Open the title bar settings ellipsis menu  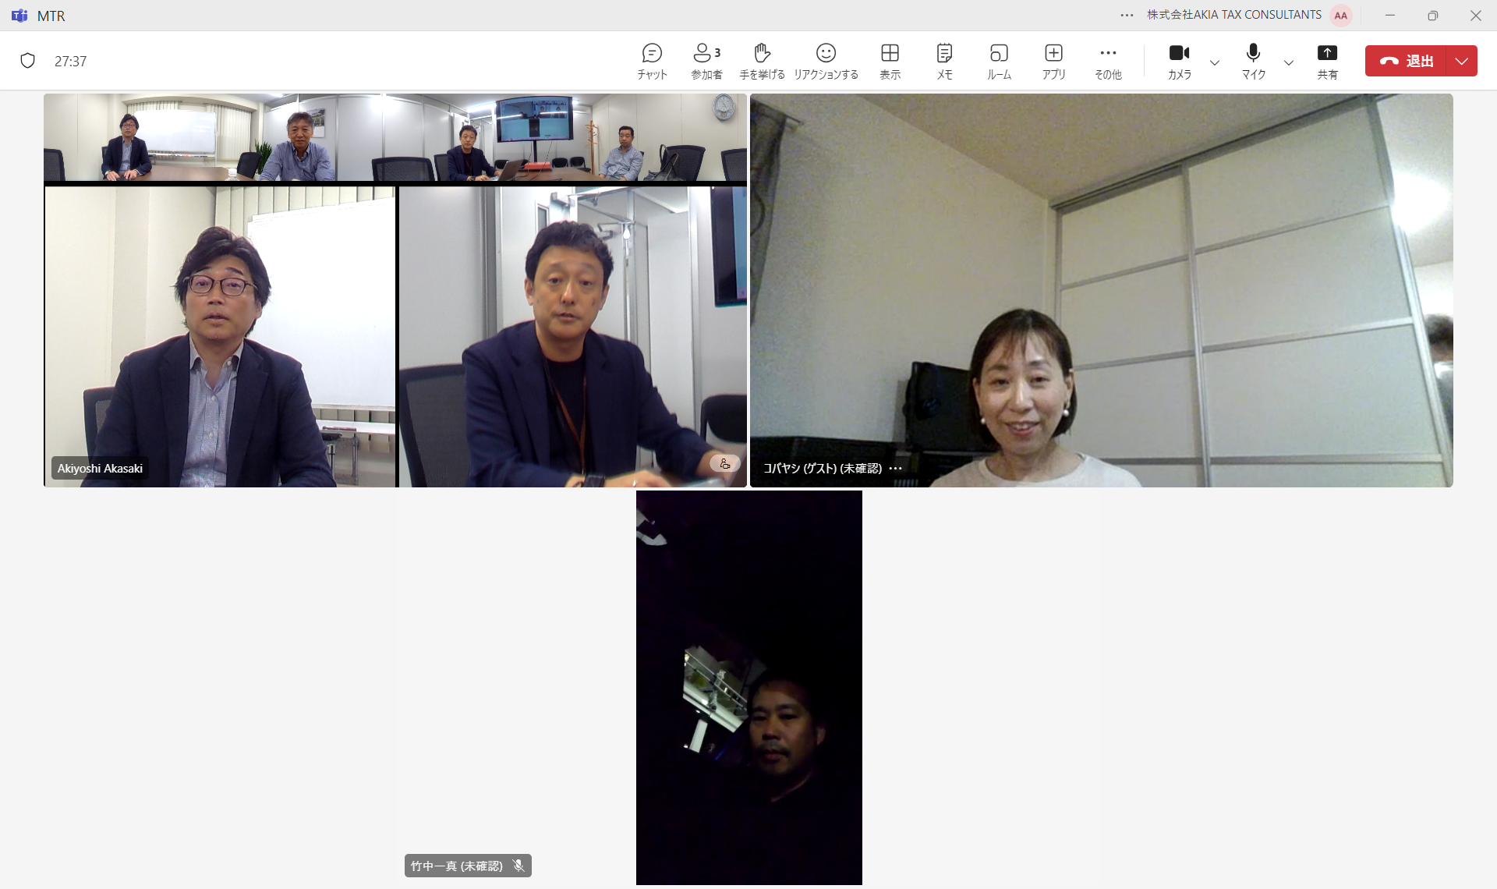coord(1127,15)
